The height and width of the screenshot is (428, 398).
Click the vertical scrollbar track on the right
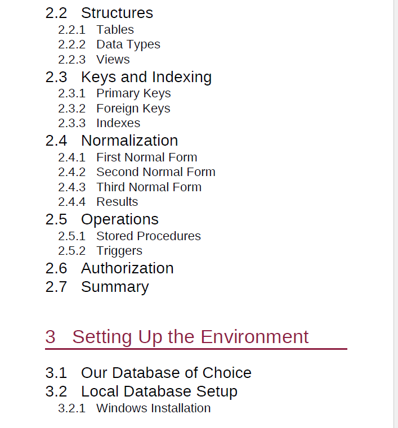click(x=396, y=225)
